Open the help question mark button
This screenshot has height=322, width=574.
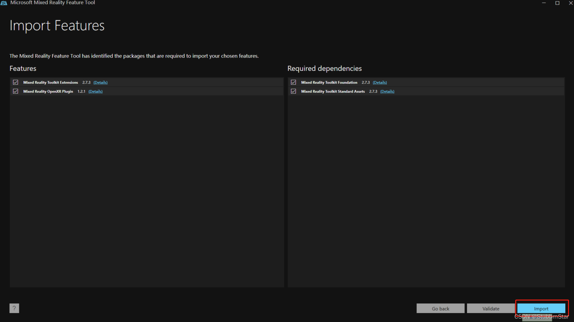[x=14, y=308]
